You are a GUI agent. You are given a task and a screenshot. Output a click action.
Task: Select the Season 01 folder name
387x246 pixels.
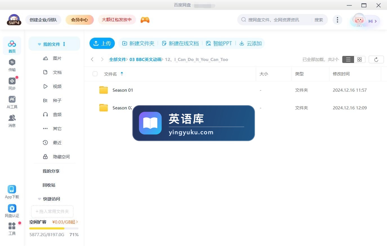click(x=123, y=90)
